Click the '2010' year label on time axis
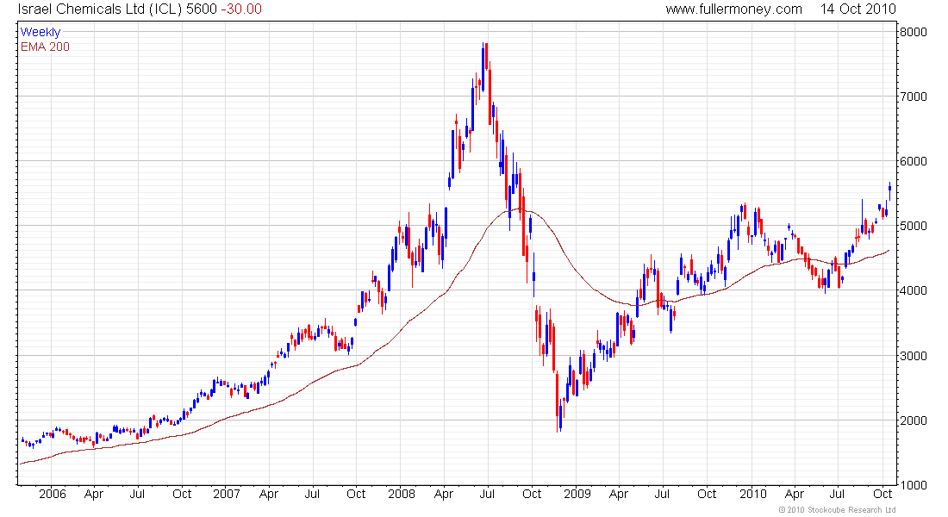The height and width of the screenshot is (517, 948). pos(752,494)
